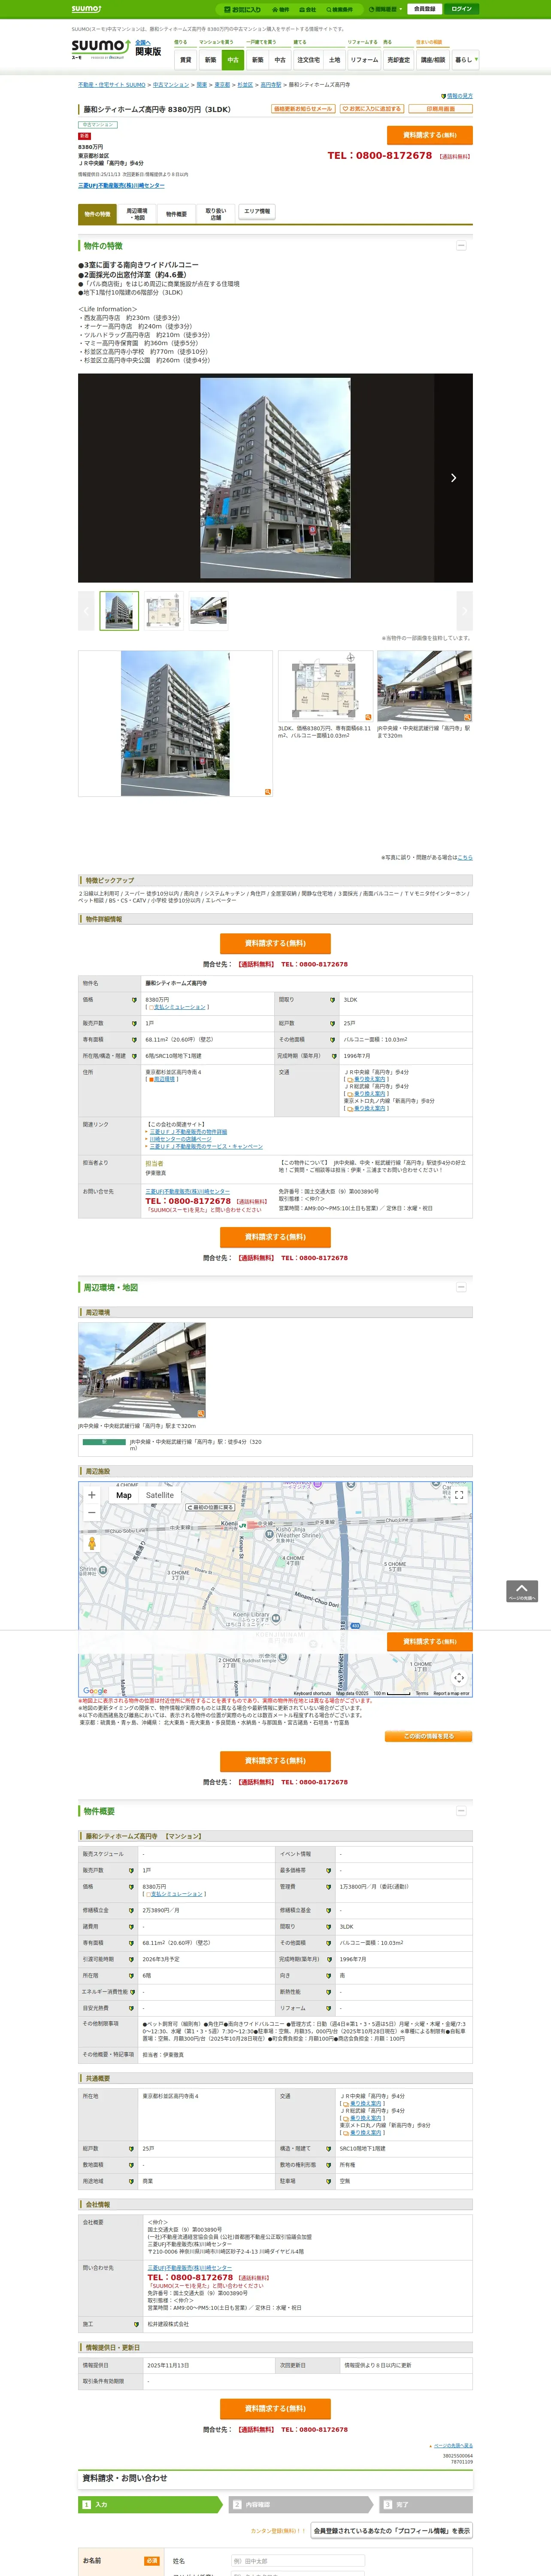
Task: Select the エリア情報 section tab
Action: tap(257, 212)
